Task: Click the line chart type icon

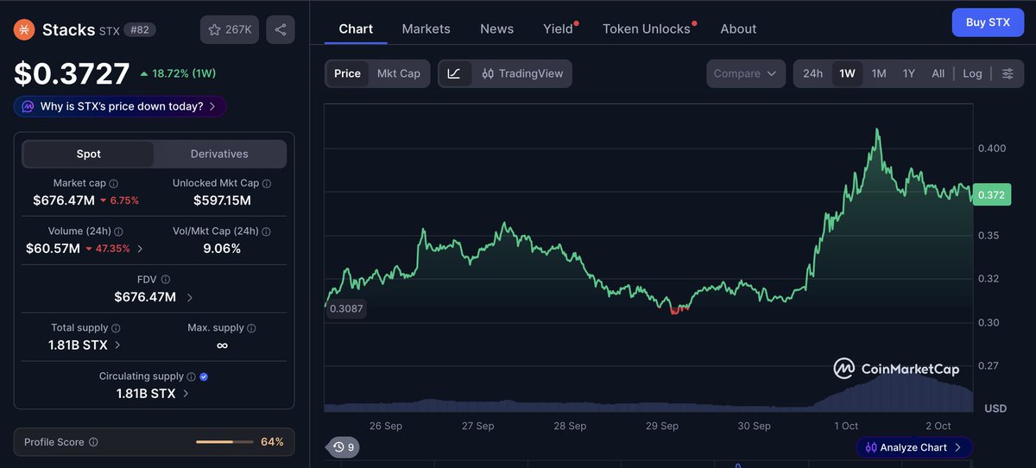Action: pyautogui.click(x=454, y=73)
